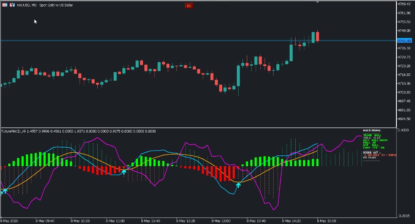Click time axis label 8 May 11:00
Viewport: 415px width, 224px height.
coord(115,221)
